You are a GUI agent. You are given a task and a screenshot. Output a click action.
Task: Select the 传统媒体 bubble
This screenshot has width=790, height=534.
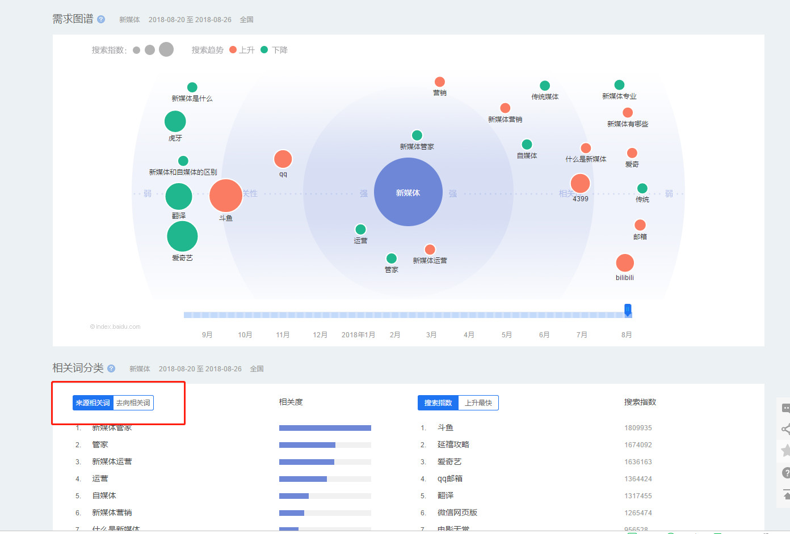(545, 86)
